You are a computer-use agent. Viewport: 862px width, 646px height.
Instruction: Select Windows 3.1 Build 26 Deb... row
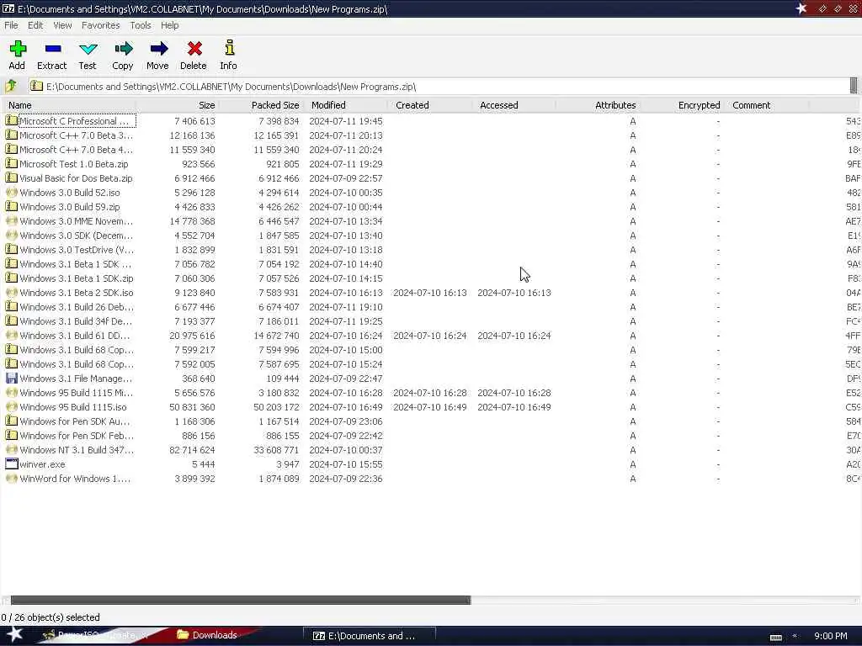(x=430, y=307)
